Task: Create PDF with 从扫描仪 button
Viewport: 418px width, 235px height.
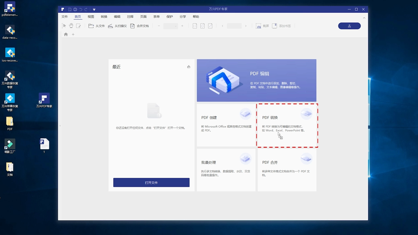Action: click(x=117, y=26)
